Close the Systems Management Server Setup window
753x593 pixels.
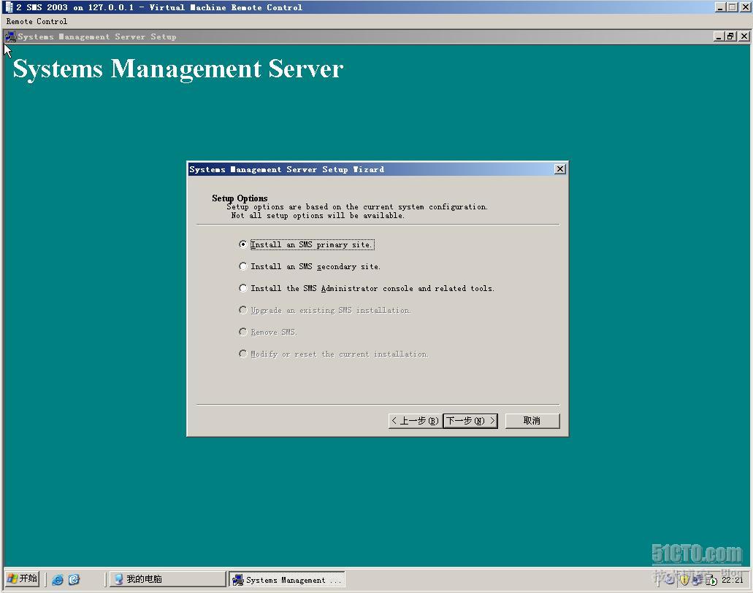744,36
